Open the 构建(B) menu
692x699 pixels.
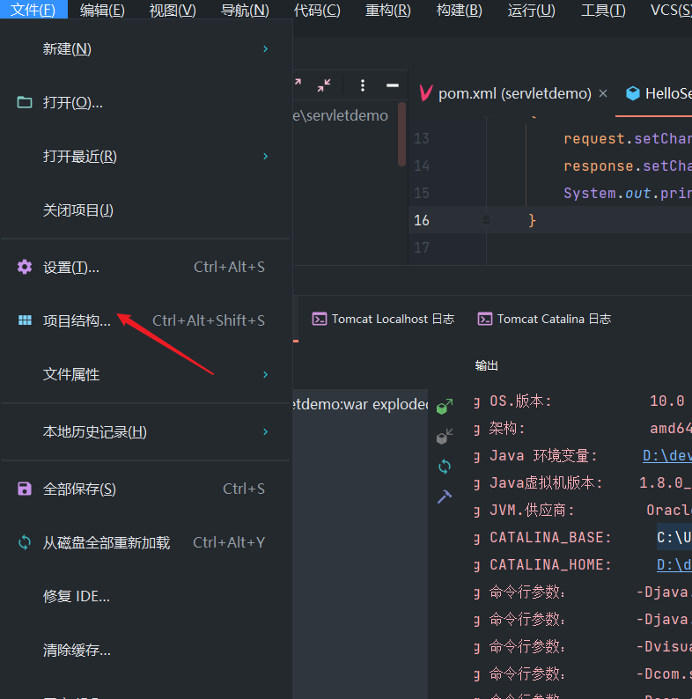(x=459, y=10)
